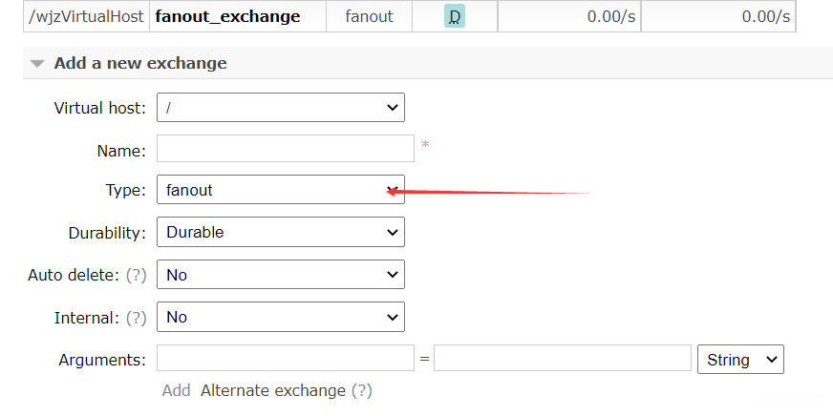Click the durable 'D' feature badge
833x416 pixels.
click(455, 16)
